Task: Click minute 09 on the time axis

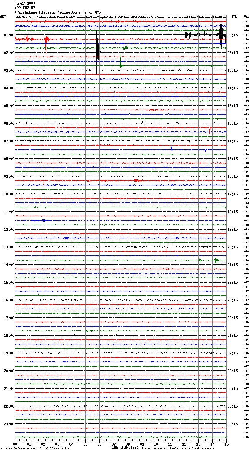Action: (x=142, y=444)
